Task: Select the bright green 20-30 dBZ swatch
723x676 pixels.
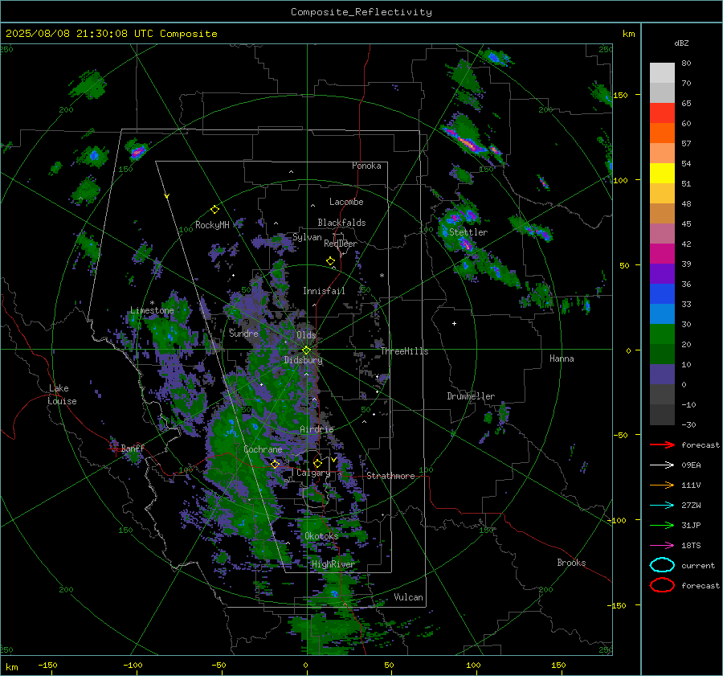Action: tap(662, 334)
